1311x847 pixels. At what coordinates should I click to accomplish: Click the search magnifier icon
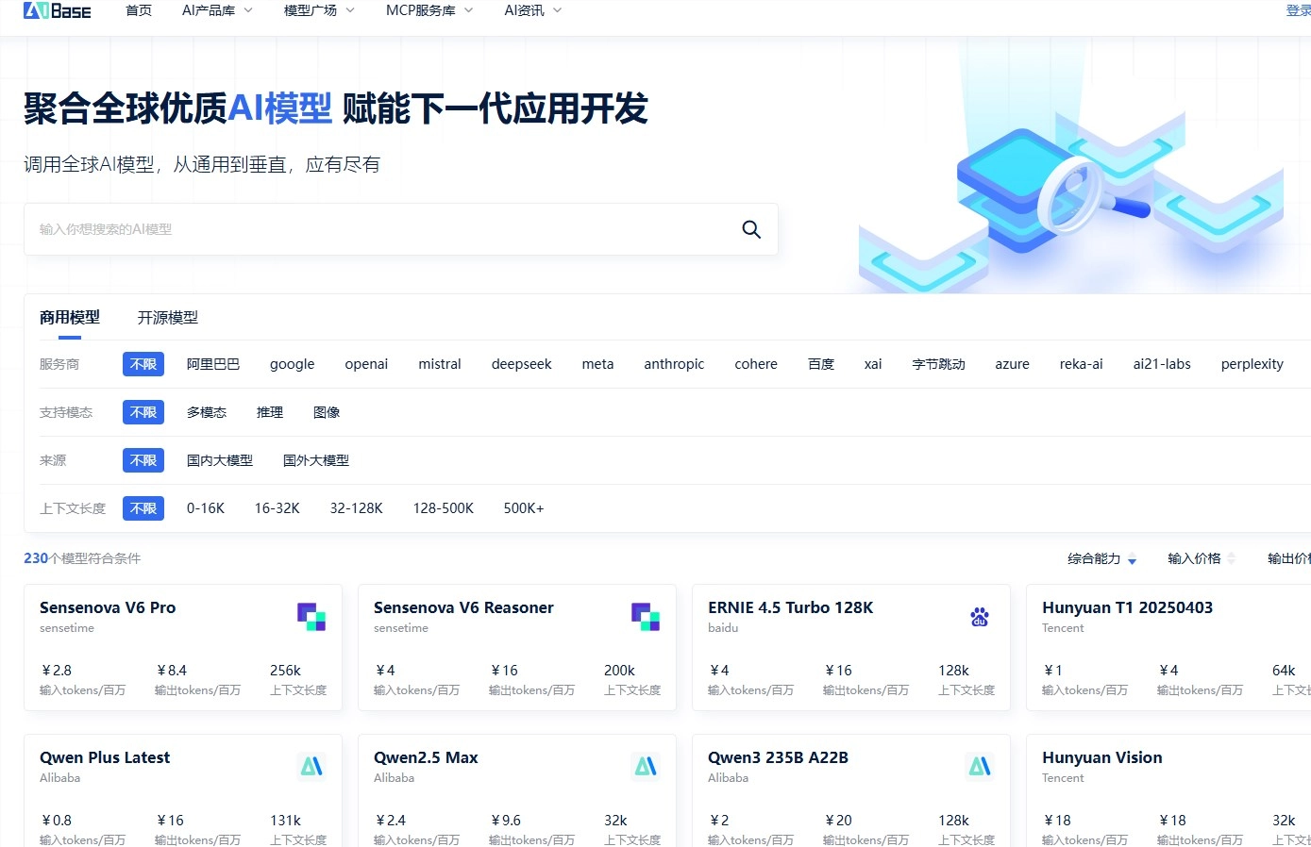click(x=751, y=229)
